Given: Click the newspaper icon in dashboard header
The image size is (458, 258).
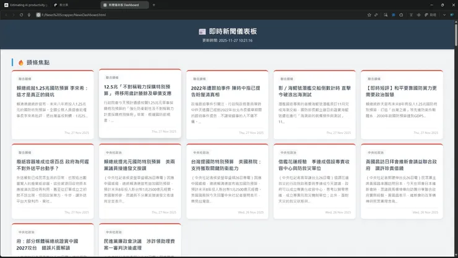Looking at the screenshot, I should click(x=202, y=31).
